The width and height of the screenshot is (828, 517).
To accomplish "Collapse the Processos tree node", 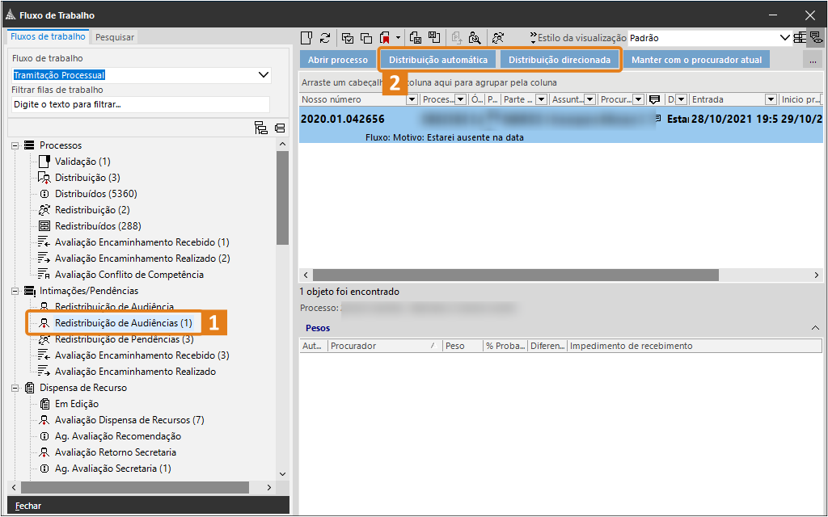I will (15, 145).
